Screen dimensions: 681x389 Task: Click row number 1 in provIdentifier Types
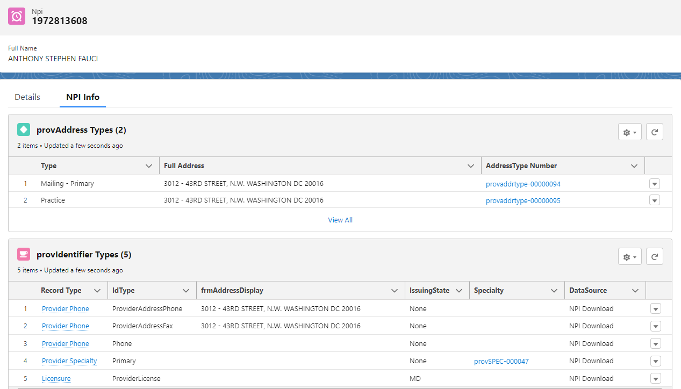(x=25, y=308)
